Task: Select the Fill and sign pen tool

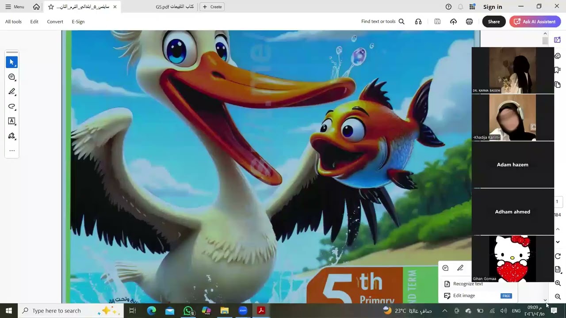Action: point(12,136)
